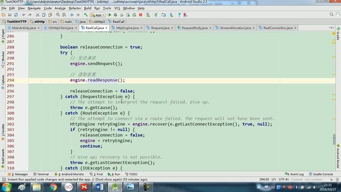Open the Messages tool window
Image resolution: width=341 pixels, height=192 pixels.
coord(18,174)
